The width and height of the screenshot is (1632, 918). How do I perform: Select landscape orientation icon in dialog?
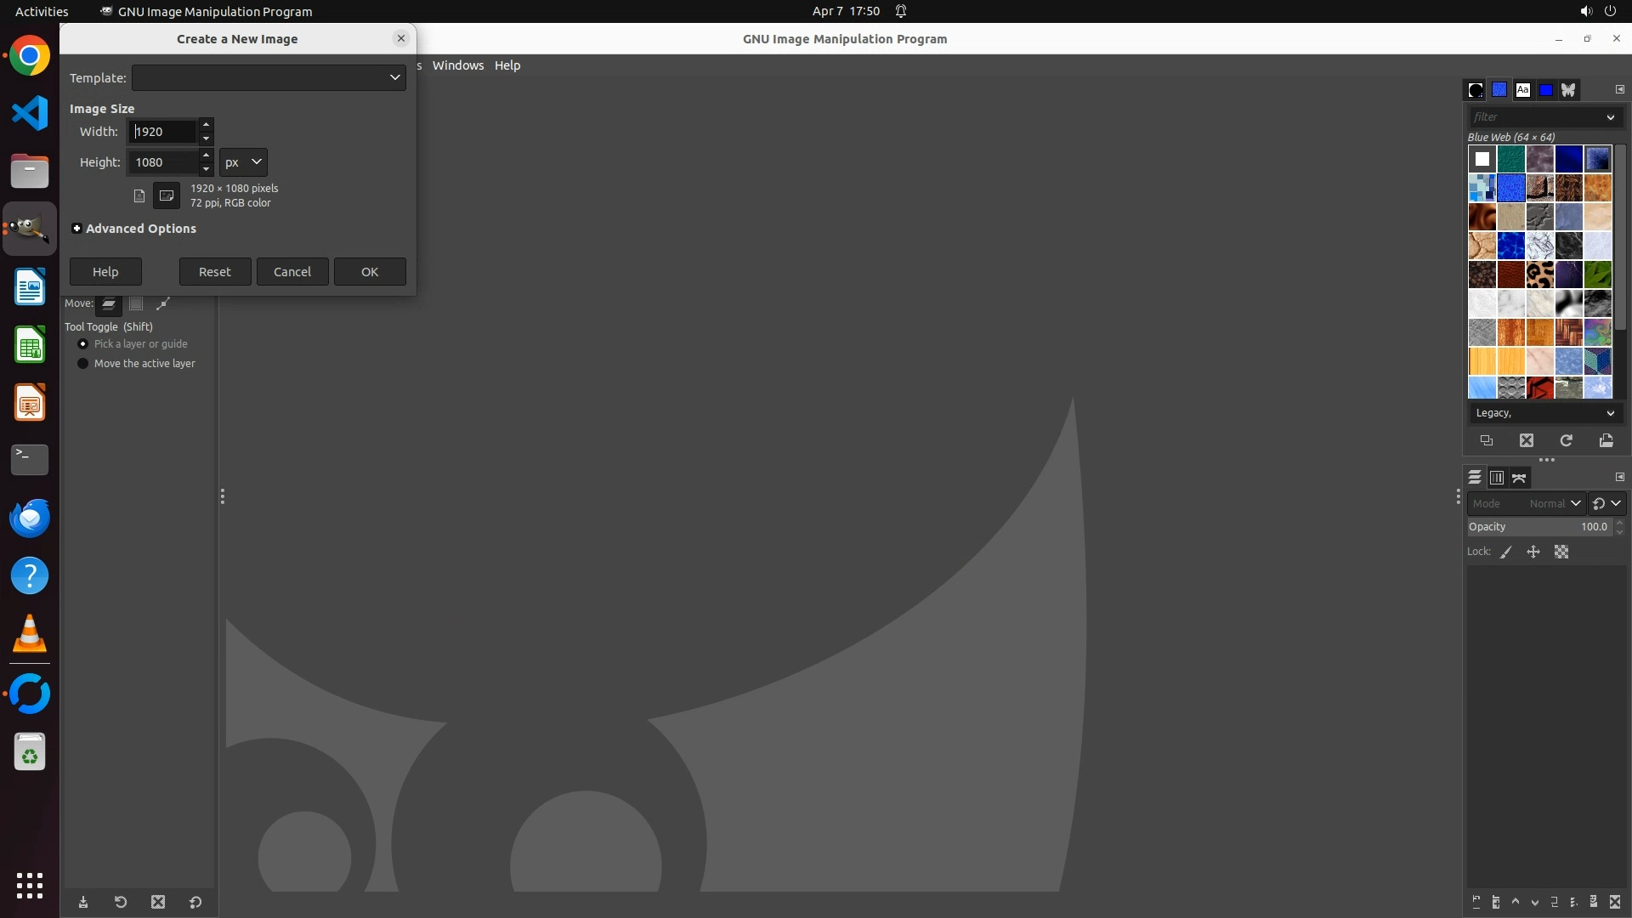point(167,195)
